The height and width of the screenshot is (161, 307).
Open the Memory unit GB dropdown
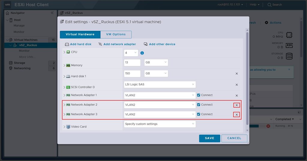(x=156, y=62)
